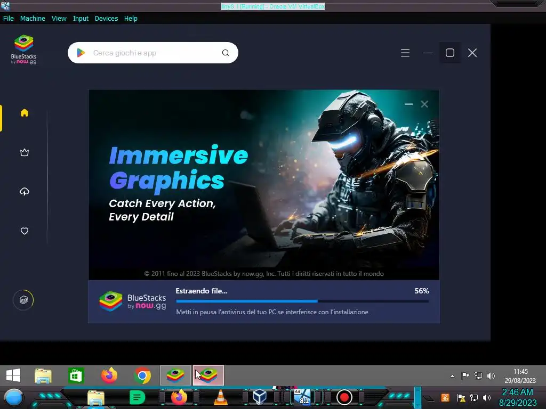Open File Explorer from the guest taskbar
This screenshot has width=546, height=409.
[x=43, y=375]
